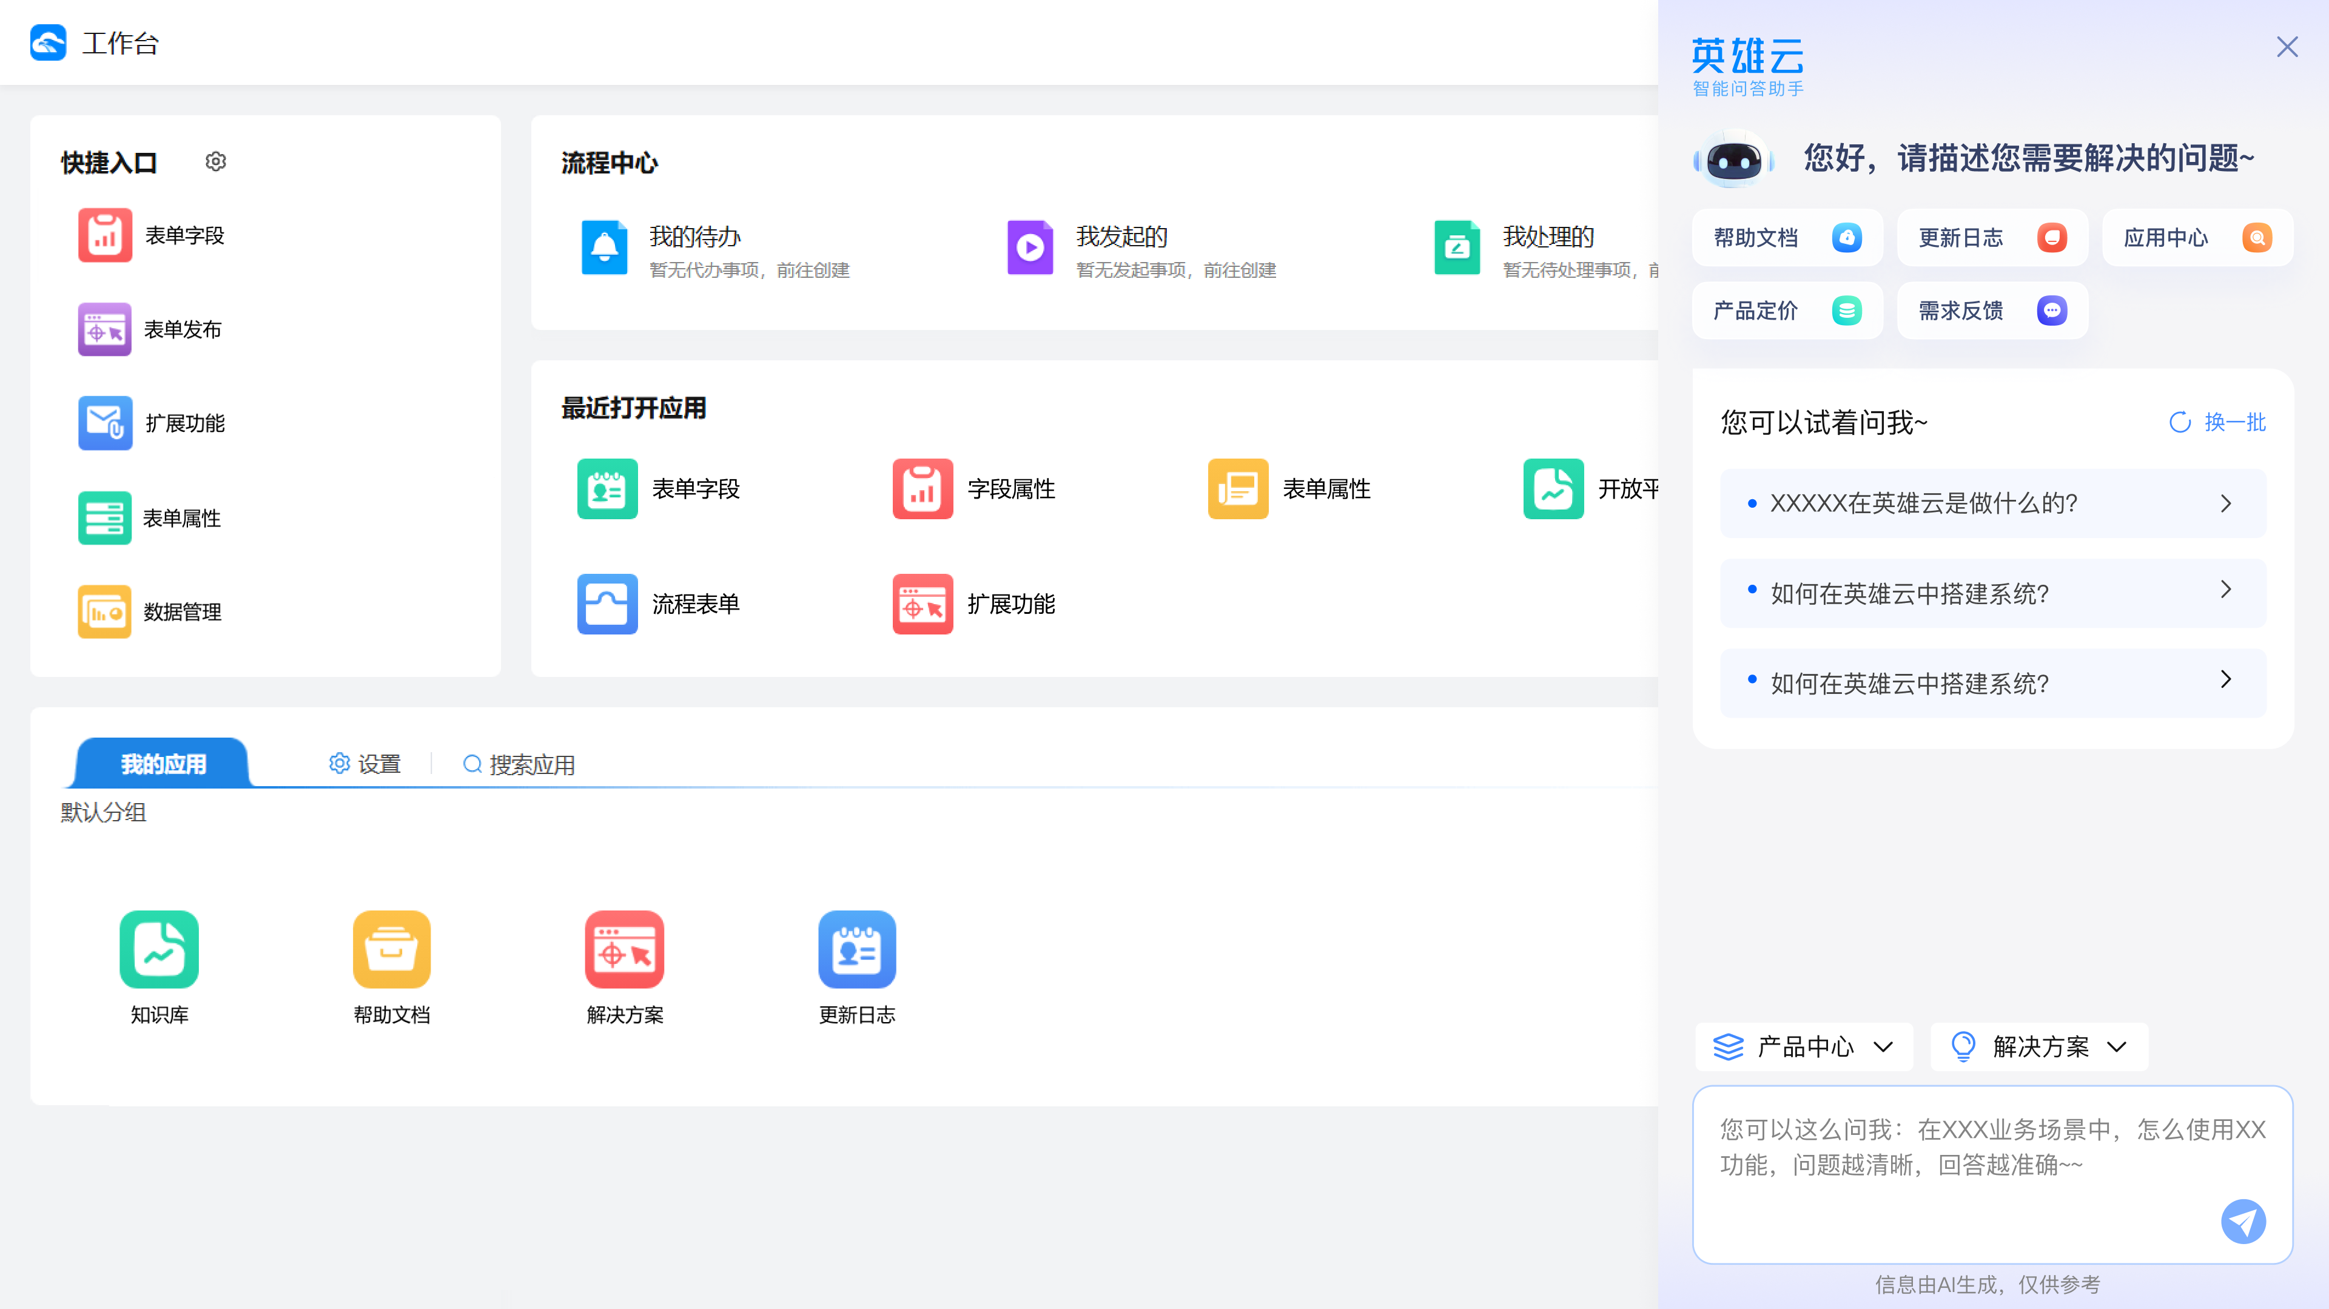Open 数据管理 icon in 快捷入口
The height and width of the screenshot is (1309, 2329).
pos(105,612)
